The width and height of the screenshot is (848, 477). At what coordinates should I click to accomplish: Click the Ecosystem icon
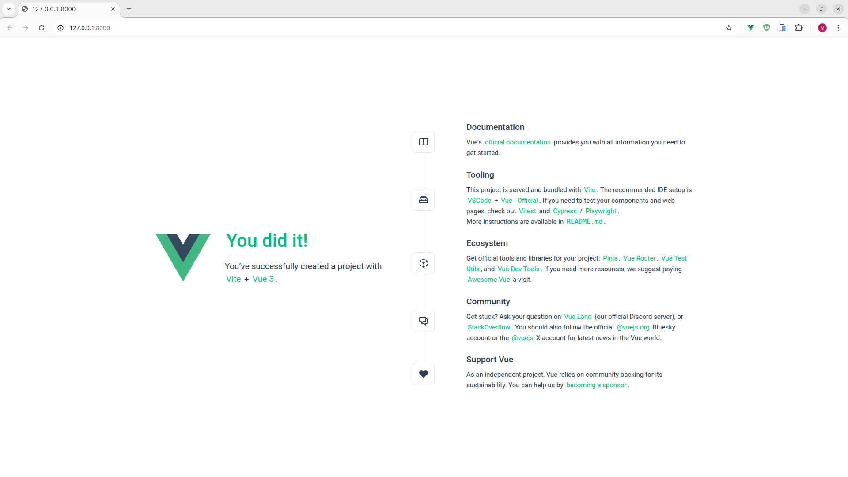(423, 263)
